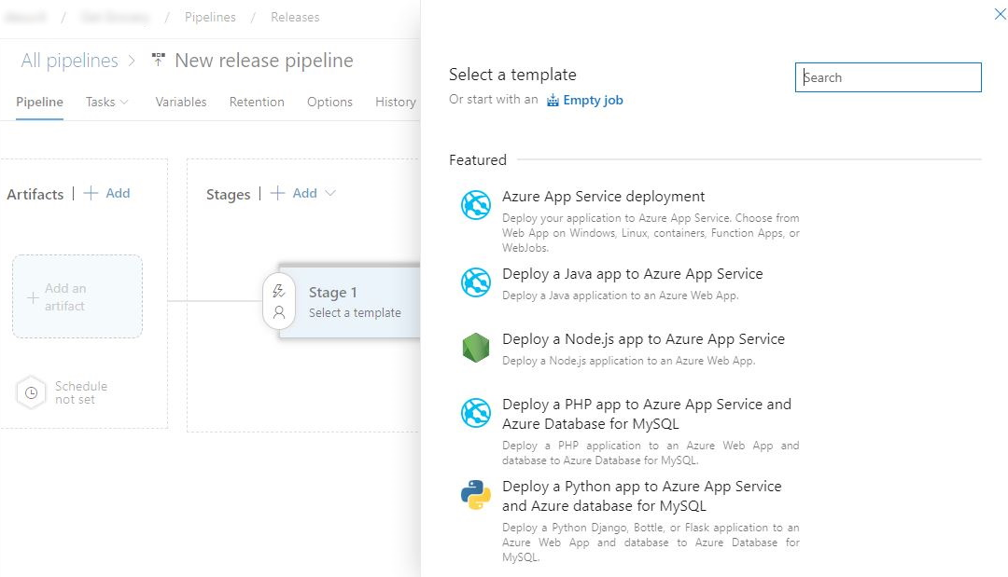The height and width of the screenshot is (577, 1008).
Task: Select the Stage 1 card
Action: click(349, 302)
